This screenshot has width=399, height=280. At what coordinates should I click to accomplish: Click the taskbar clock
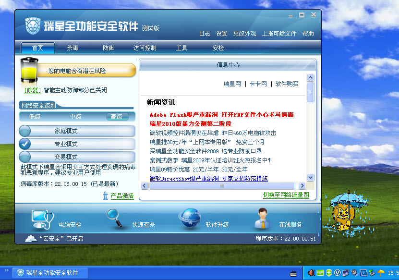(x=393, y=273)
